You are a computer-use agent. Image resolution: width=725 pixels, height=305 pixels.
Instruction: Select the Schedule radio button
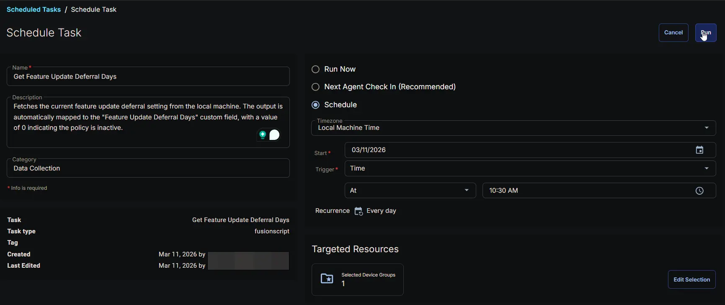316,105
